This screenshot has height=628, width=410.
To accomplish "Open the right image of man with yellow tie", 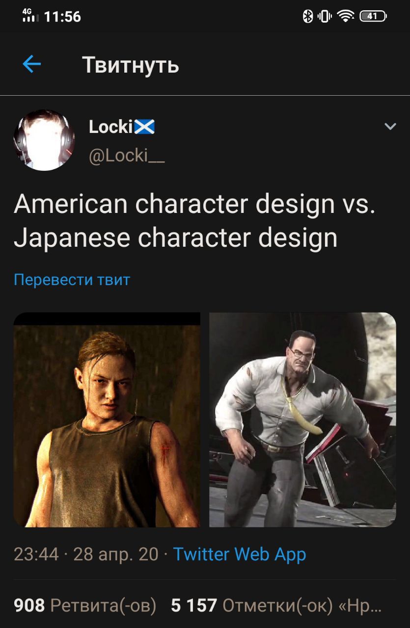I will (x=302, y=420).
